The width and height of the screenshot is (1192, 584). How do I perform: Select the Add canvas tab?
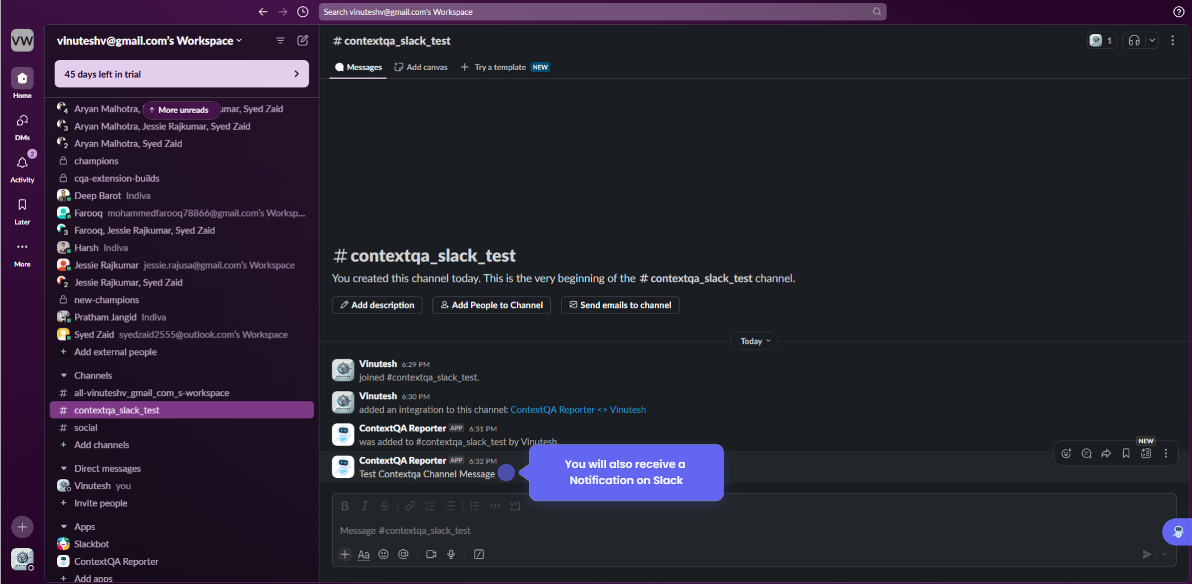(x=421, y=67)
